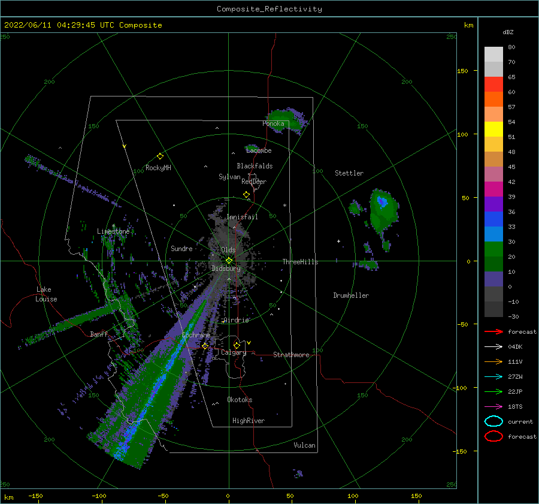Click the Strathmore label
This screenshot has height=504, width=539.
pos(291,355)
